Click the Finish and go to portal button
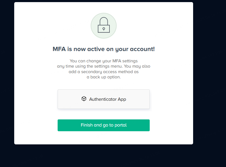226x167 pixels. click(x=104, y=125)
